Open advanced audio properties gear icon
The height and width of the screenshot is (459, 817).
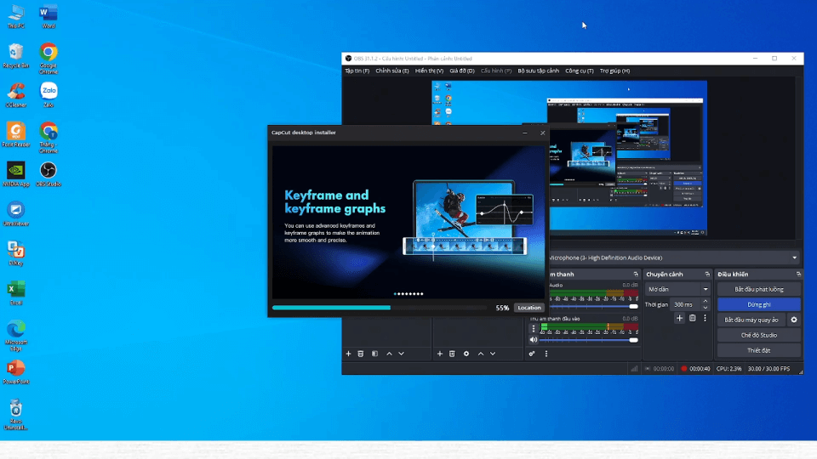pyautogui.click(x=532, y=354)
